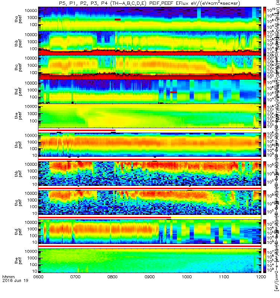
Task: Click the 10000 energy tick on tha peef axis
Action: click(31, 10)
